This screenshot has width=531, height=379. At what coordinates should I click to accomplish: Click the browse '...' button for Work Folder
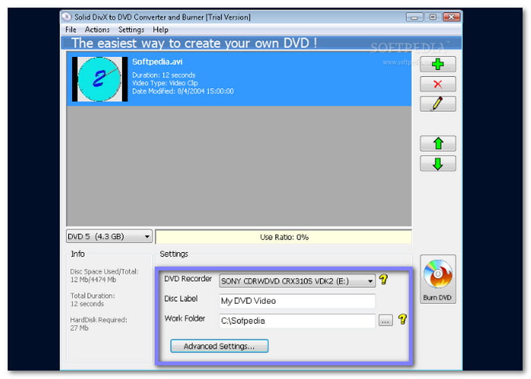pos(385,321)
